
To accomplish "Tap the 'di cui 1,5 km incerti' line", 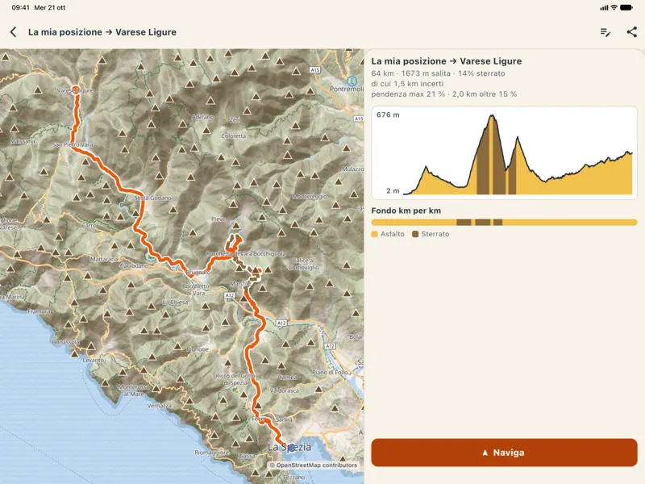I will point(407,84).
